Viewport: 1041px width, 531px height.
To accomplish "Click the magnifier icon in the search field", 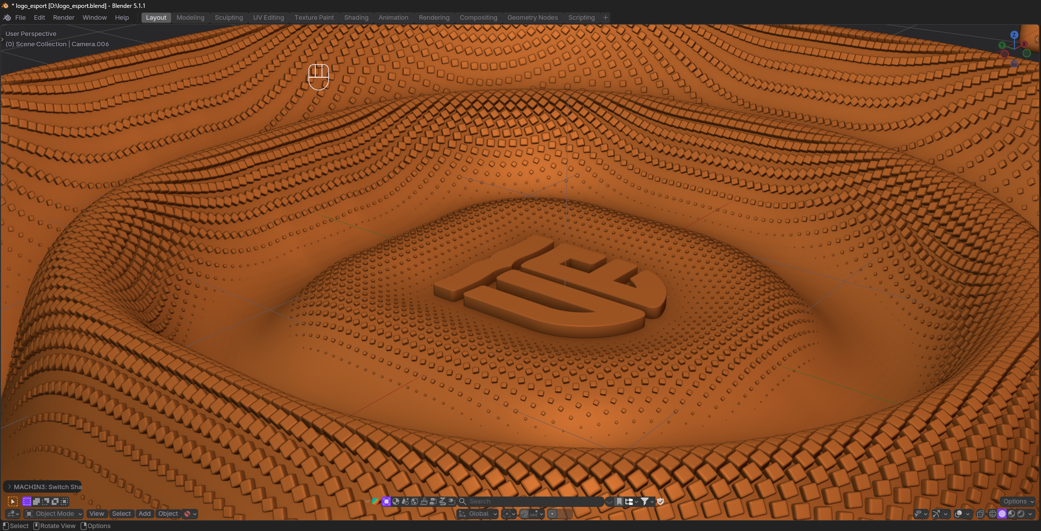I will pos(463,501).
